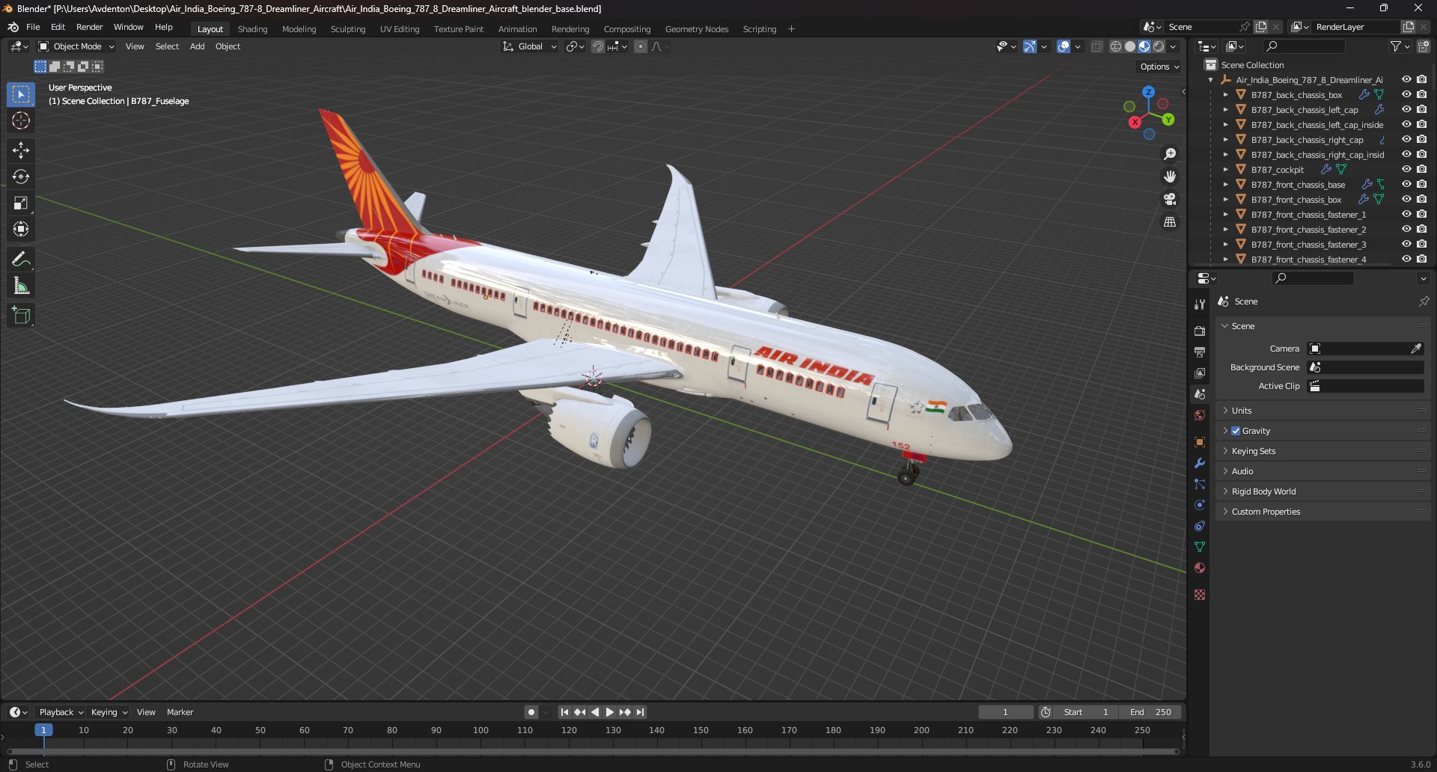Pin the Scene properties panel
The image size is (1437, 772).
point(1424,301)
